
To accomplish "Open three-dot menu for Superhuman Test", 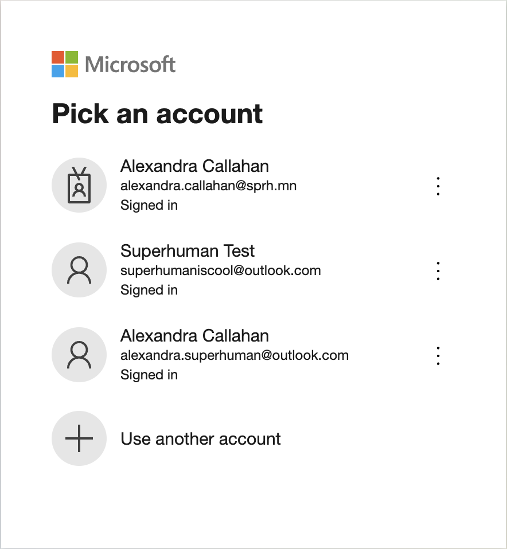I will 438,270.
